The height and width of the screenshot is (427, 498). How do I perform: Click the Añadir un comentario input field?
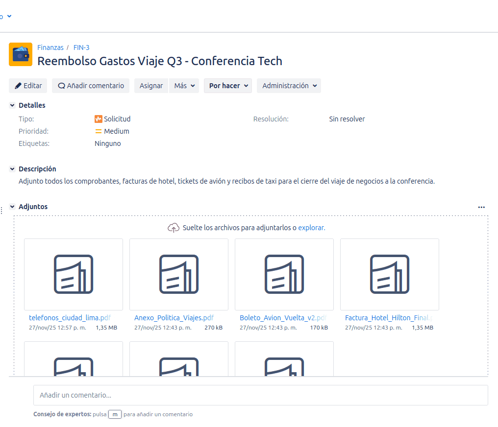click(x=260, y=395)
